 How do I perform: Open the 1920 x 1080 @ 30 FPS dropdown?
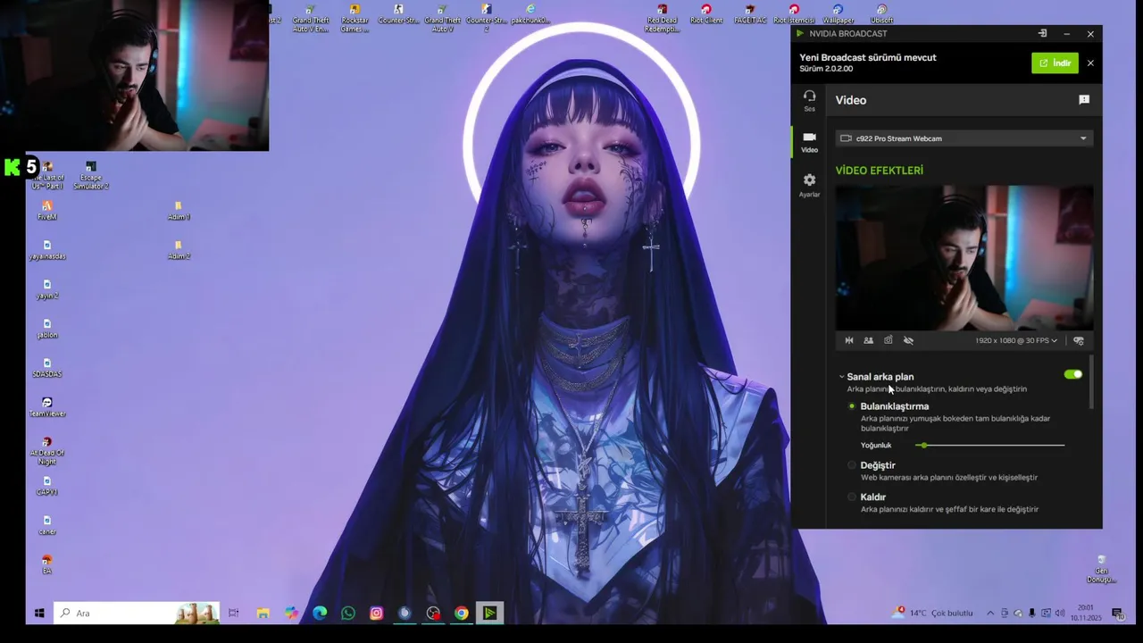(x=1015, y=340)
